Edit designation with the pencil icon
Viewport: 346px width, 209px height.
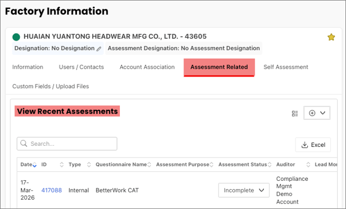99,49
